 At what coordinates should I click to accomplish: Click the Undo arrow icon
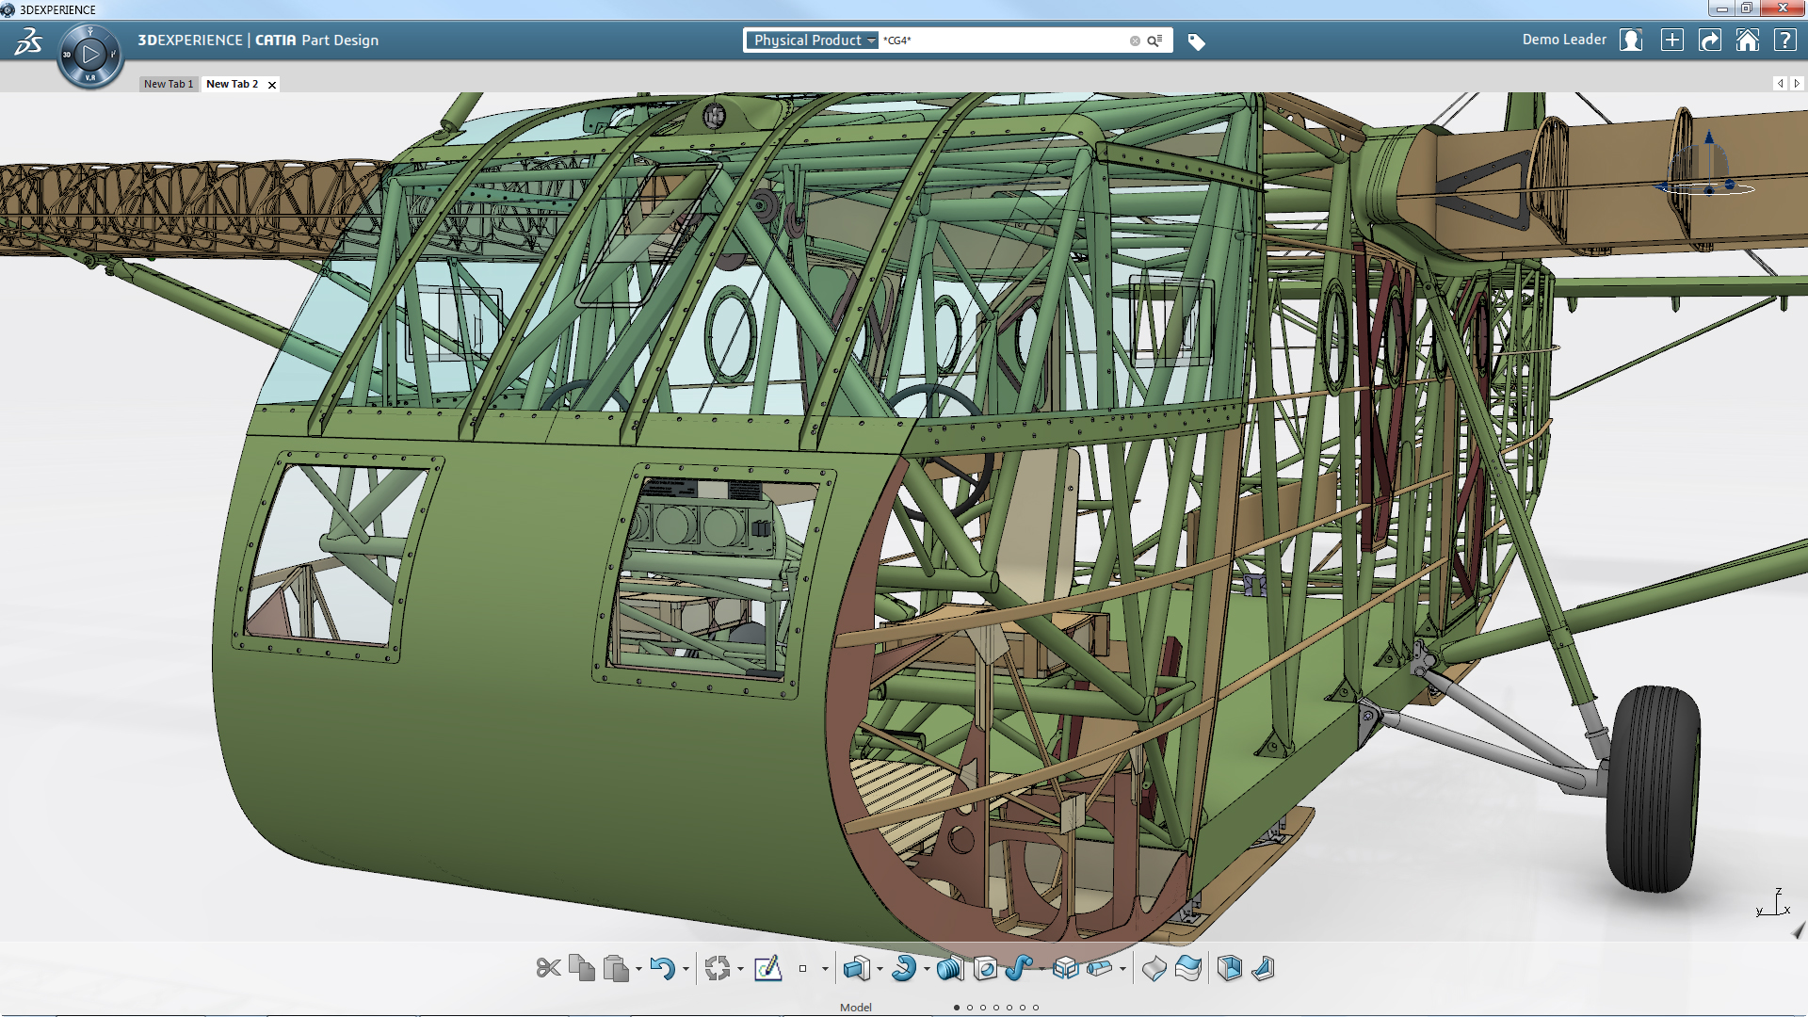point(662,968)
